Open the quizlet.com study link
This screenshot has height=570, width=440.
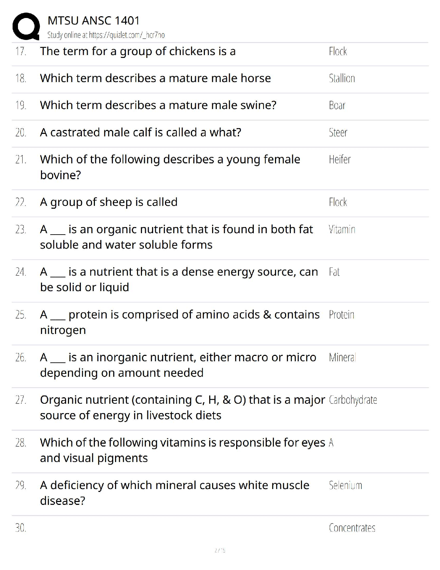pos(127,35)
